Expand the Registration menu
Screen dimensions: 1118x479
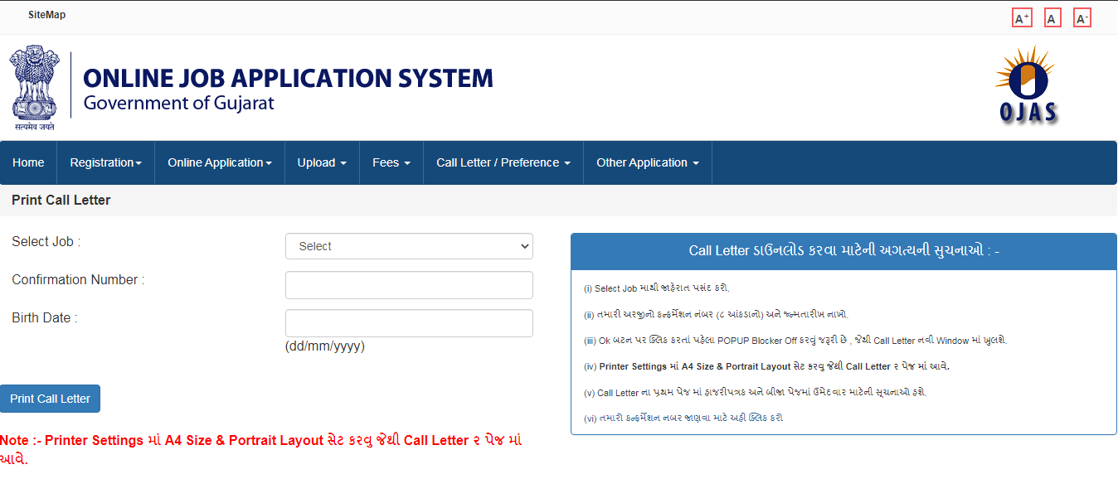tap(105, 162)
